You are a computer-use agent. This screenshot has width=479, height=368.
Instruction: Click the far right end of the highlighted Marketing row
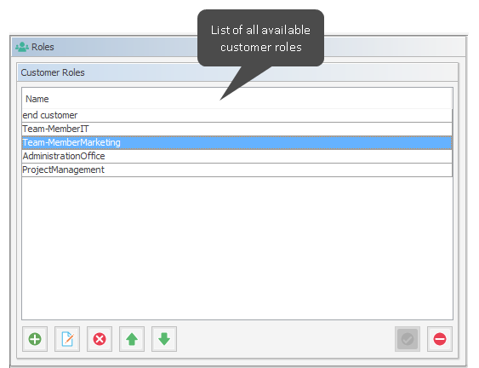click(x=446, y=142)
